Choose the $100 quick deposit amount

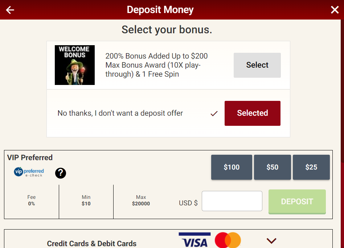tap(232, 167)
